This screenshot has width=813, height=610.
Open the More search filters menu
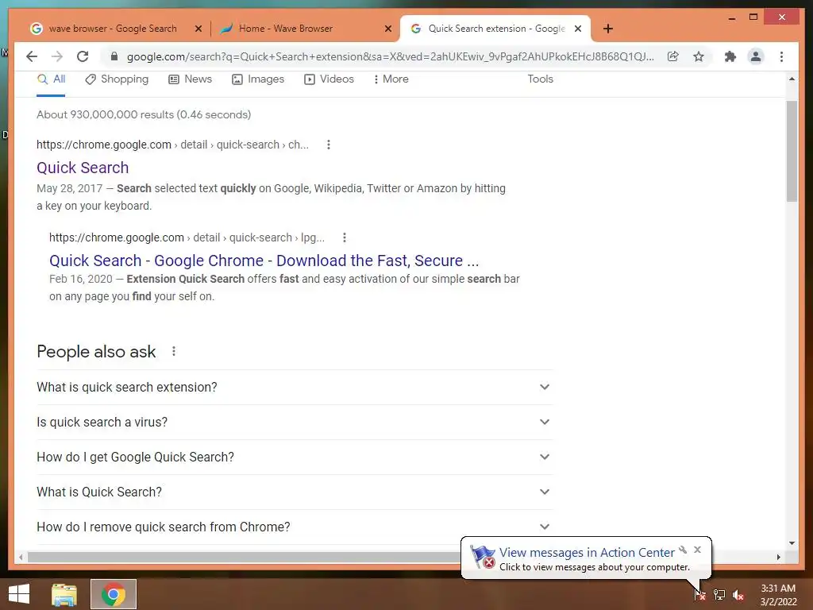(x=391, y=79)
